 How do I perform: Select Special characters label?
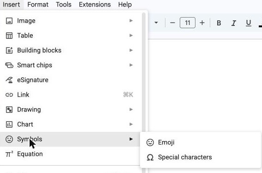[185, 157]
